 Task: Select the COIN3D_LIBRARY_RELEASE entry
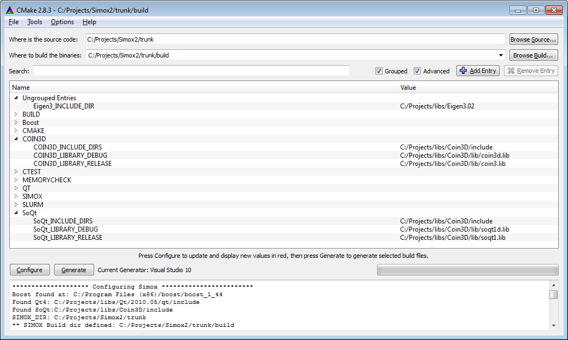tap(72, 164)
